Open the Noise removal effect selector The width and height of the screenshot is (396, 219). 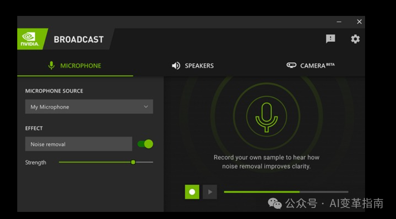point(79,144)
